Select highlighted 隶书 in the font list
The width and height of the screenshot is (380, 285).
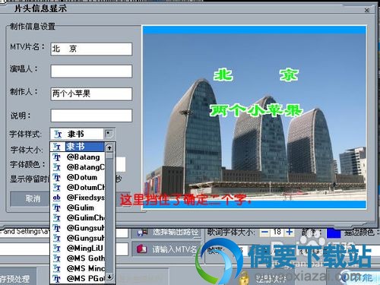pos(77,147)
